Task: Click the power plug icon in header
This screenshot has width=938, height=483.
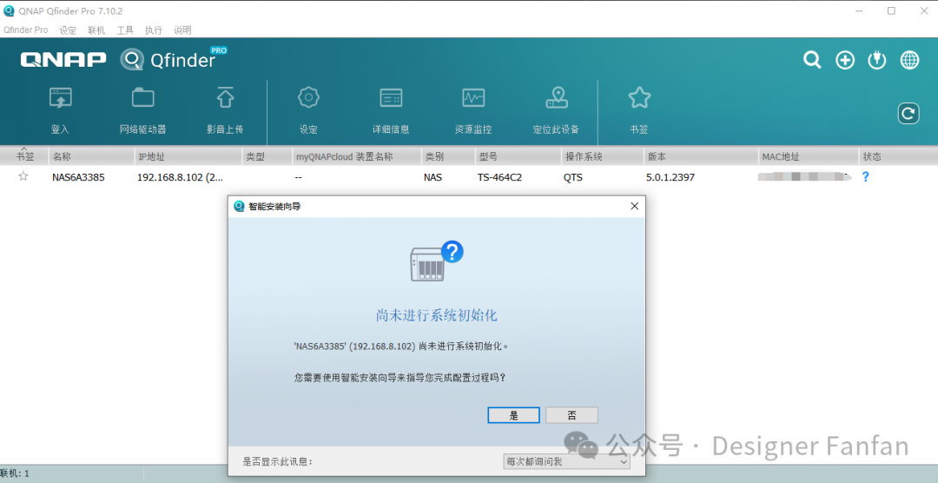Action: (877, 60)
